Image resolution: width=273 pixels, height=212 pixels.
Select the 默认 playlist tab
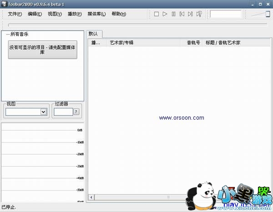94,34
